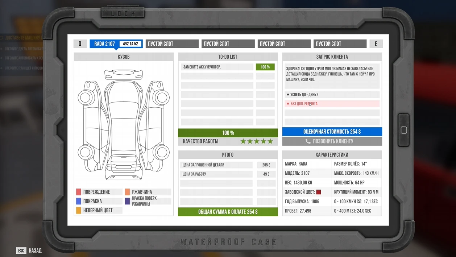Click the Позвонить клиенту button
Screen dimensions: 456x257
point(332,141)
